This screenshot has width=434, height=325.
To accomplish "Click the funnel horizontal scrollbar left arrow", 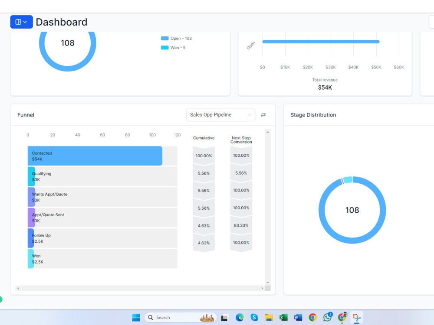I will click(18, 288).
